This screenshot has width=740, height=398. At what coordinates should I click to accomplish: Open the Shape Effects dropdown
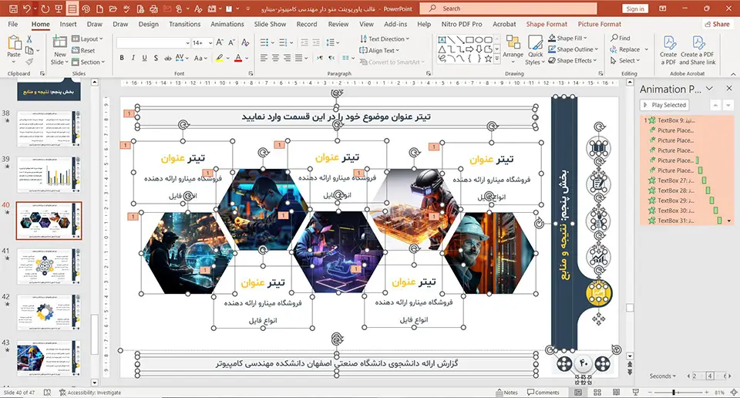point(573,60)
